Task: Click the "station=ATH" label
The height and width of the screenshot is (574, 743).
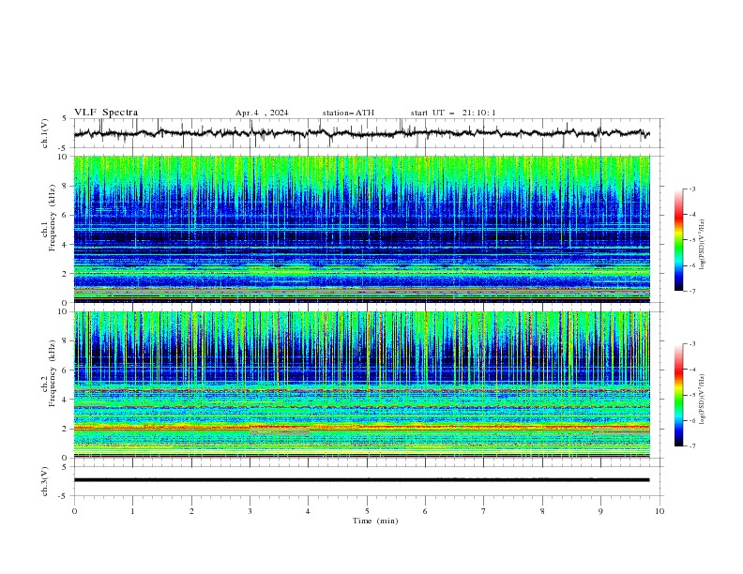Action: pyautogui.click(x=348, y=113)
